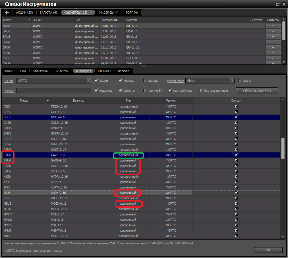
Task: Remove BRN6 row with minus button
Action: 273,26
